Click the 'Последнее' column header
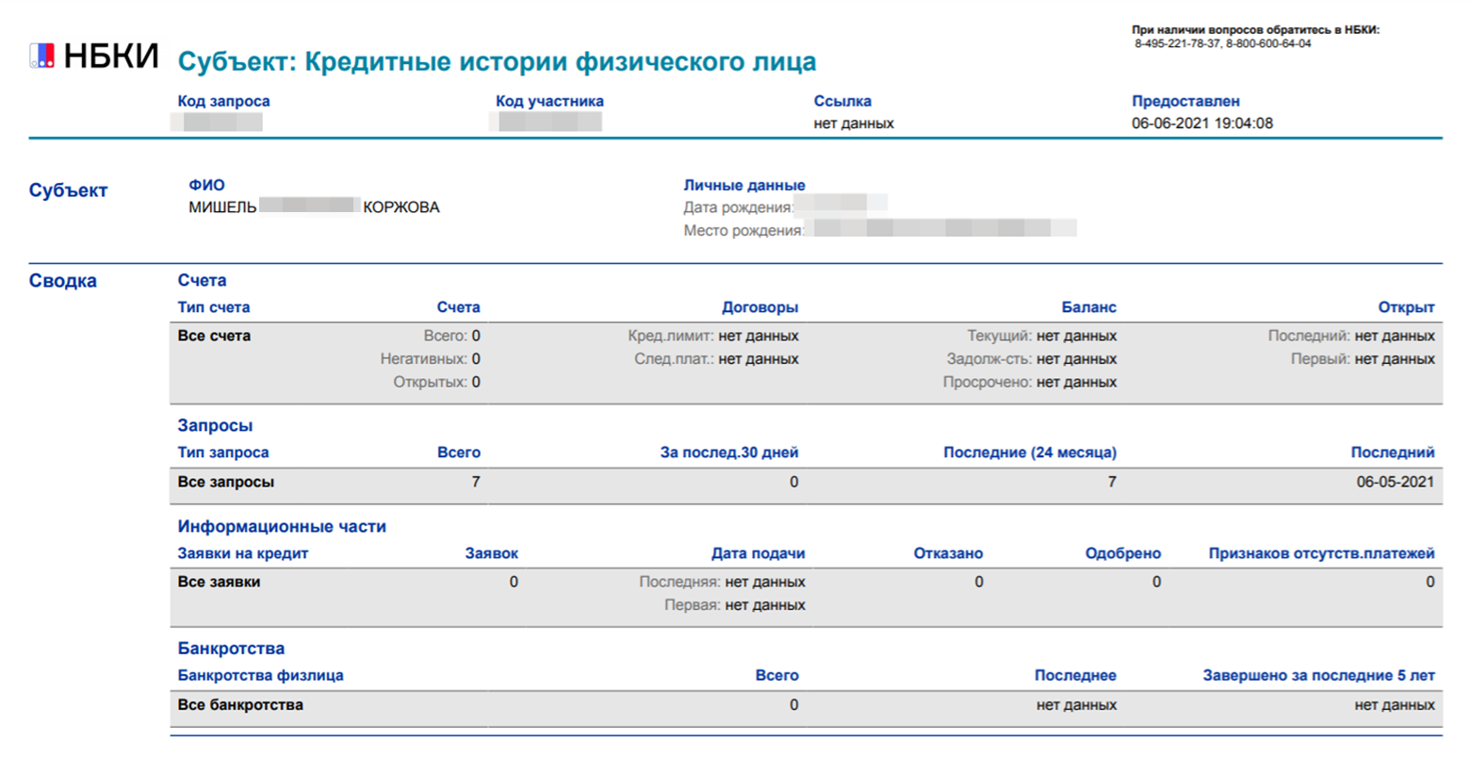Screen dimensions: 1470x774 (1075, 675)
